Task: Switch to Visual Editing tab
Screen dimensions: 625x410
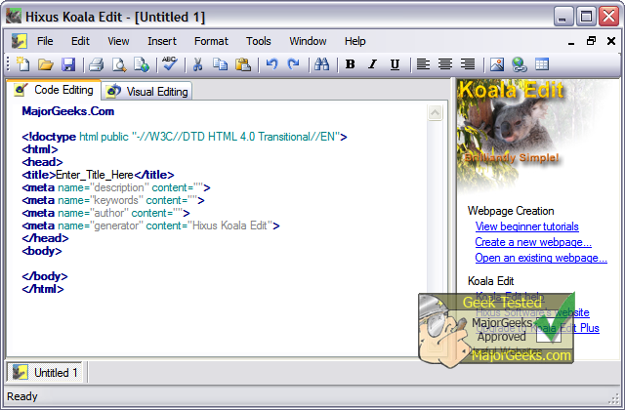Action: [147, 92]
